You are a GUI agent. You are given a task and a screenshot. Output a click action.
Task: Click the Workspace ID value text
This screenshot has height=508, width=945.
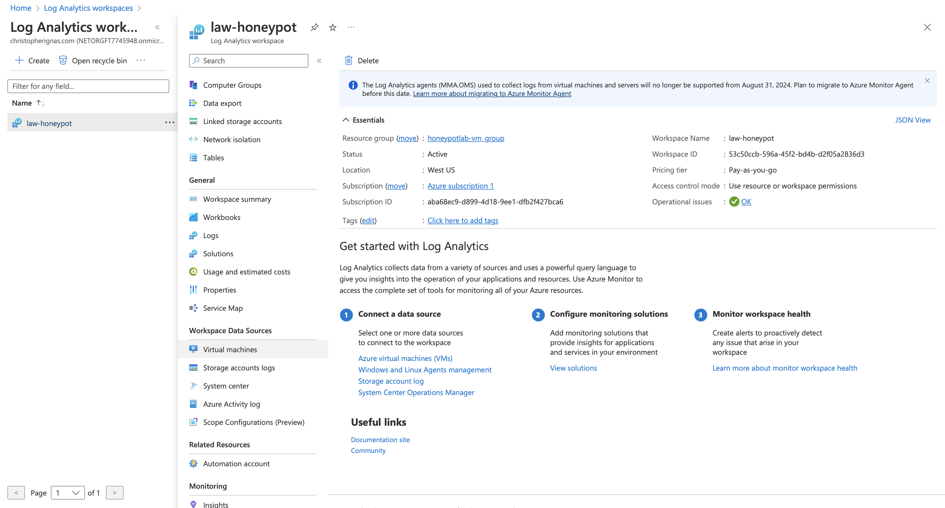coord(796,154)
